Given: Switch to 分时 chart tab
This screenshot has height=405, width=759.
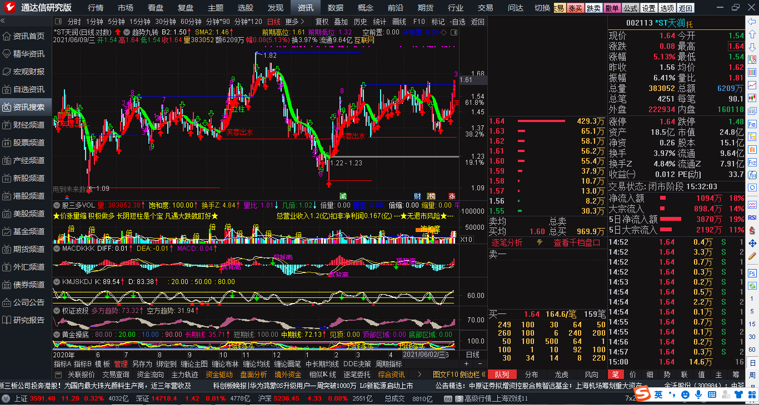Looking at the screenshot, I should coord(74,22).
